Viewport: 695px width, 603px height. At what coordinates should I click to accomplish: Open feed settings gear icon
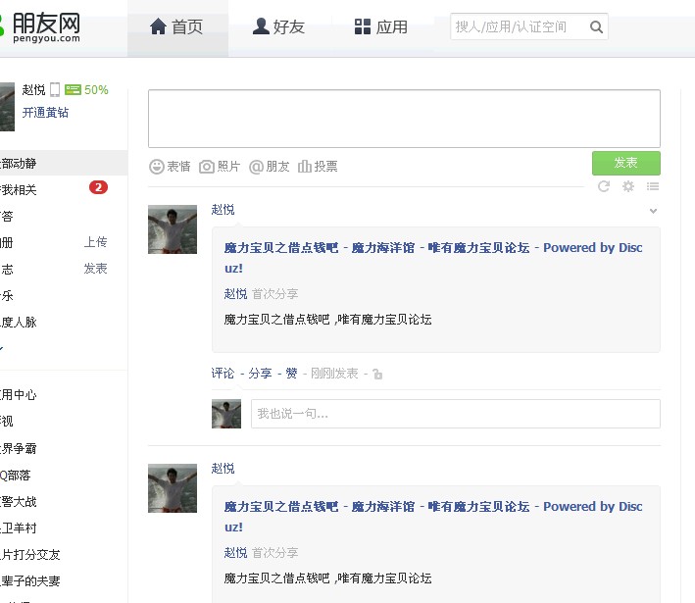point(628,186)
